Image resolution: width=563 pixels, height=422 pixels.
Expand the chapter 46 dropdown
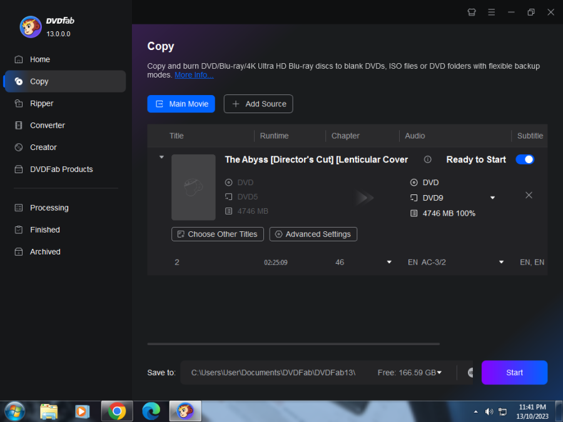pyautogui.click(x=389, y=262)
